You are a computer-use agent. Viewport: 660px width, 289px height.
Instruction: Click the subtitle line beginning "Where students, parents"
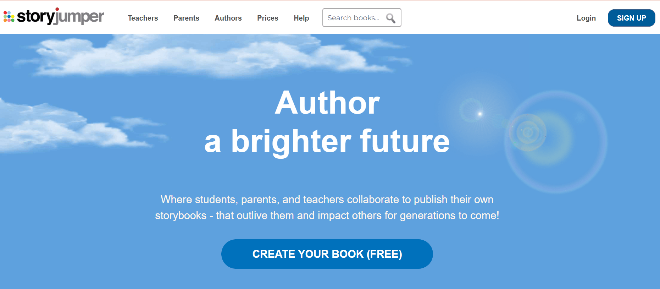[x=327, y=200]
